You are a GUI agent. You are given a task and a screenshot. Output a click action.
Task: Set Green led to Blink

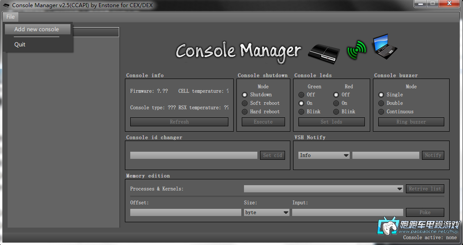301,112
